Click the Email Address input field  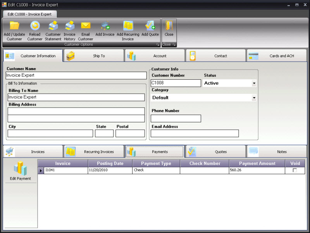[195, 134]
